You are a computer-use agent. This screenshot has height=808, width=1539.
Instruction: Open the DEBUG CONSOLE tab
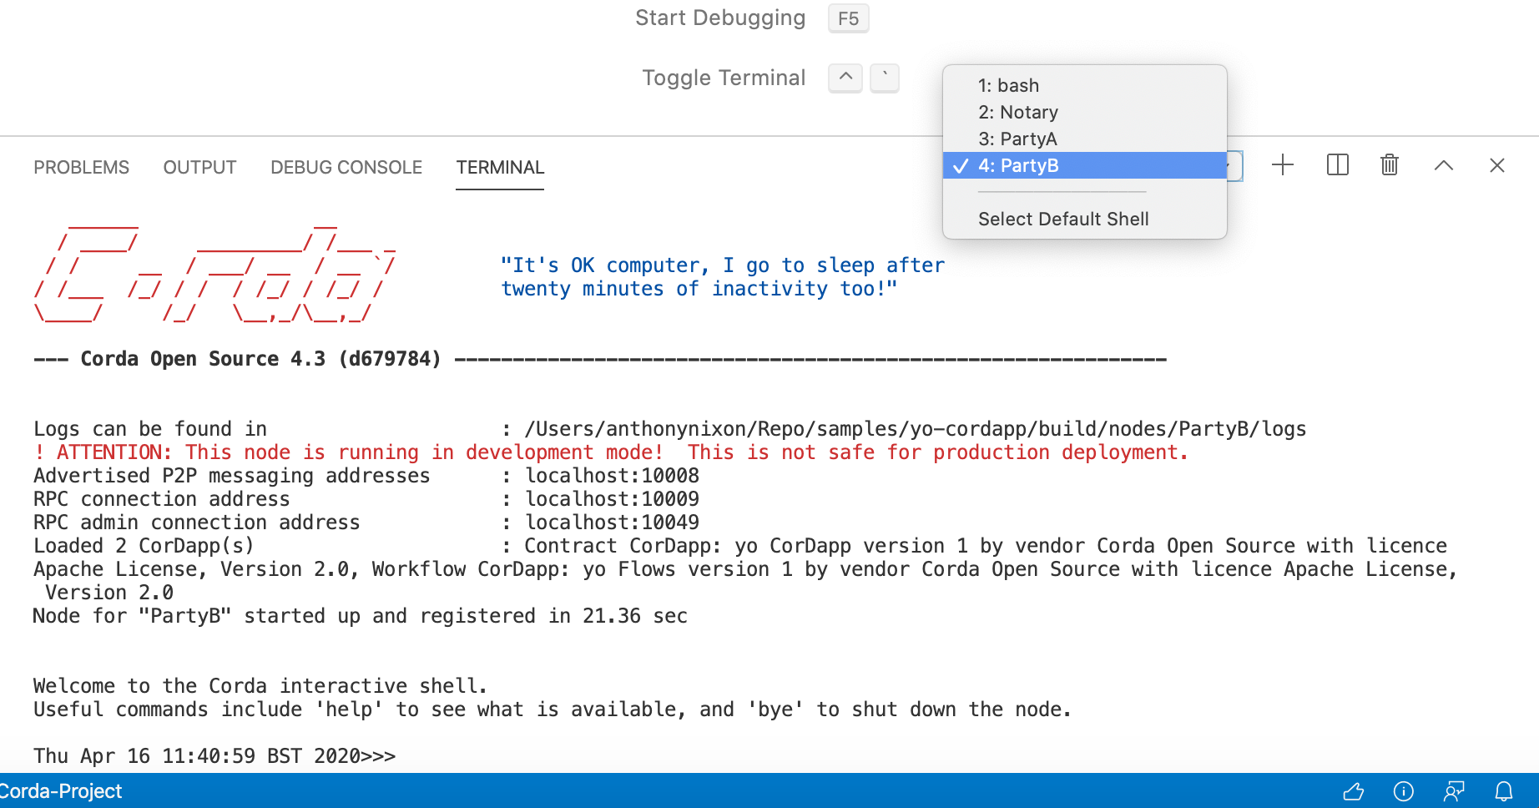click(346, 168)
